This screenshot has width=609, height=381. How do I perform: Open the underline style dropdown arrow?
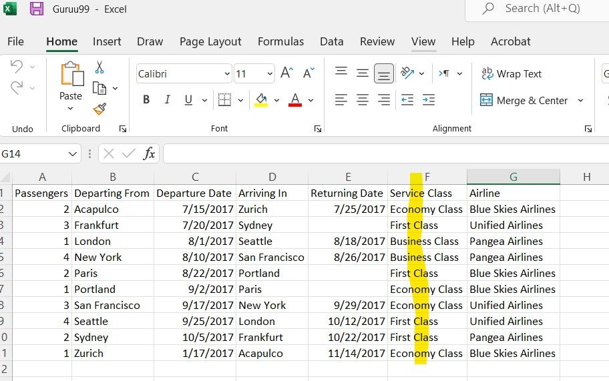click(x=204, y=100)
